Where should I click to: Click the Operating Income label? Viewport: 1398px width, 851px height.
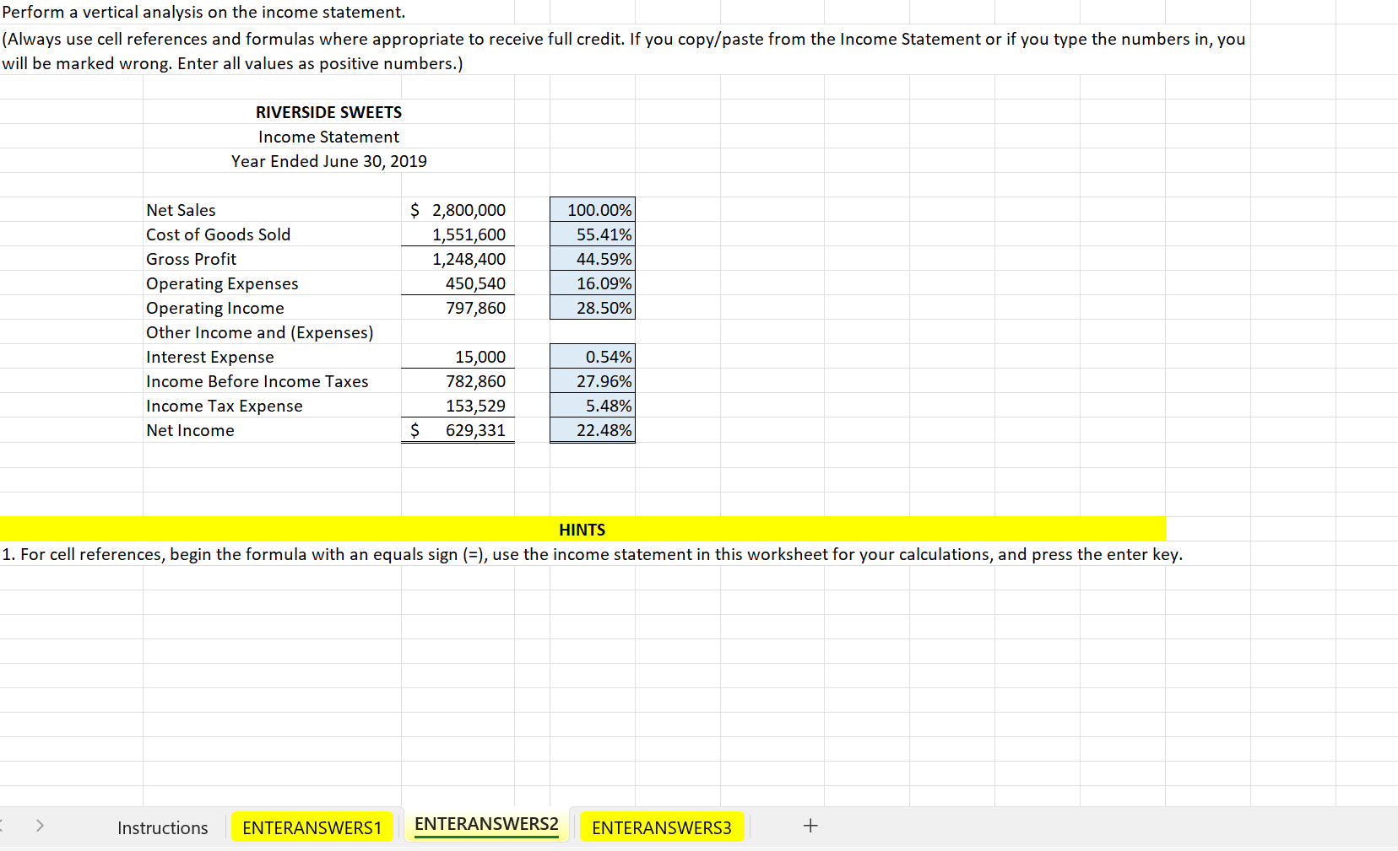tap(215, 308)
